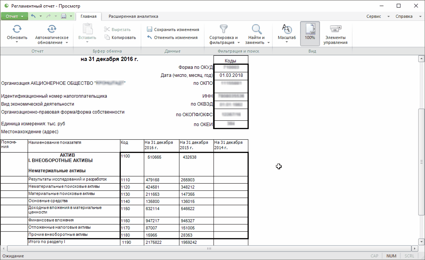The width and height of the screenshot is (425, 260).
Task: Expand the dropdown arrow under Обновить
Action: pyautogui.click(x=17, y=42)
